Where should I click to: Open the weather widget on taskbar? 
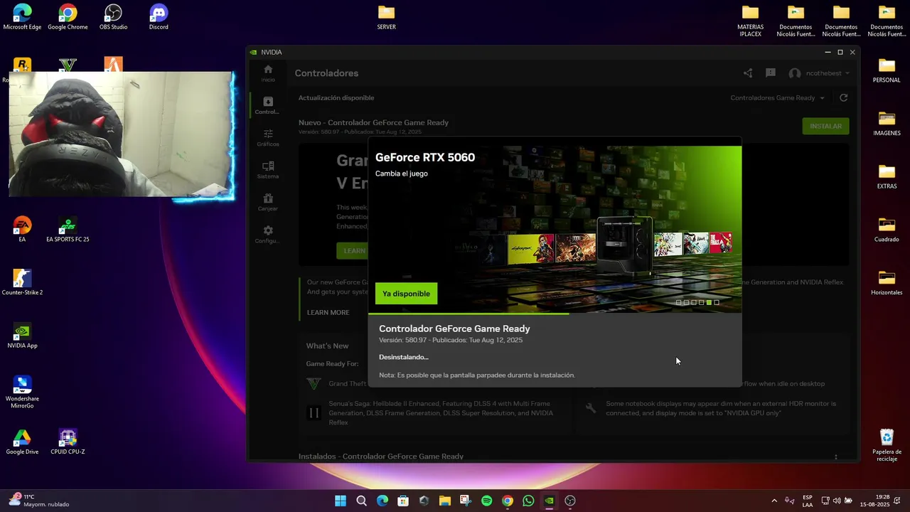click(39, 501)
